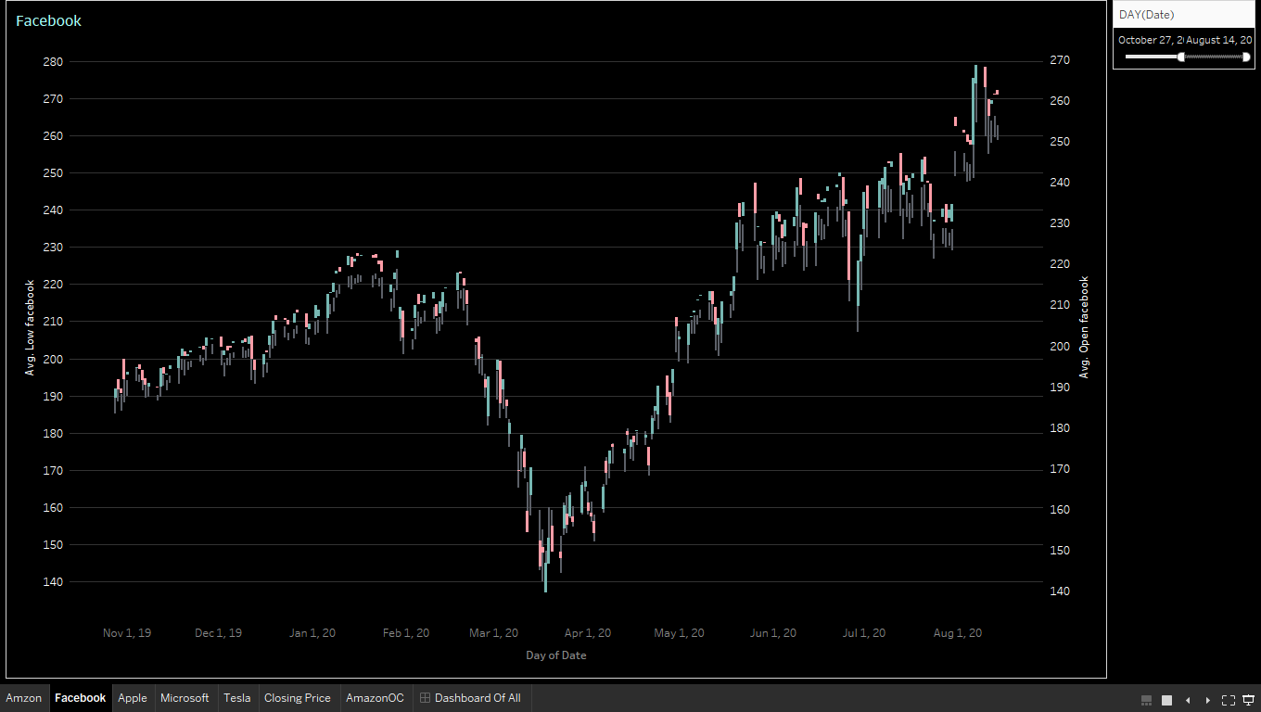Enter full screen mode icon
The image size is (1261, 712).
point(1229,700)
